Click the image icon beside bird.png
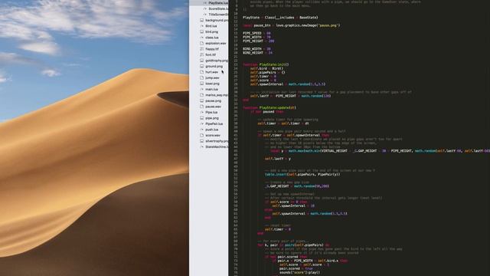Image resolution: width=490 pixels, height=276 pixels. (202, 31)
